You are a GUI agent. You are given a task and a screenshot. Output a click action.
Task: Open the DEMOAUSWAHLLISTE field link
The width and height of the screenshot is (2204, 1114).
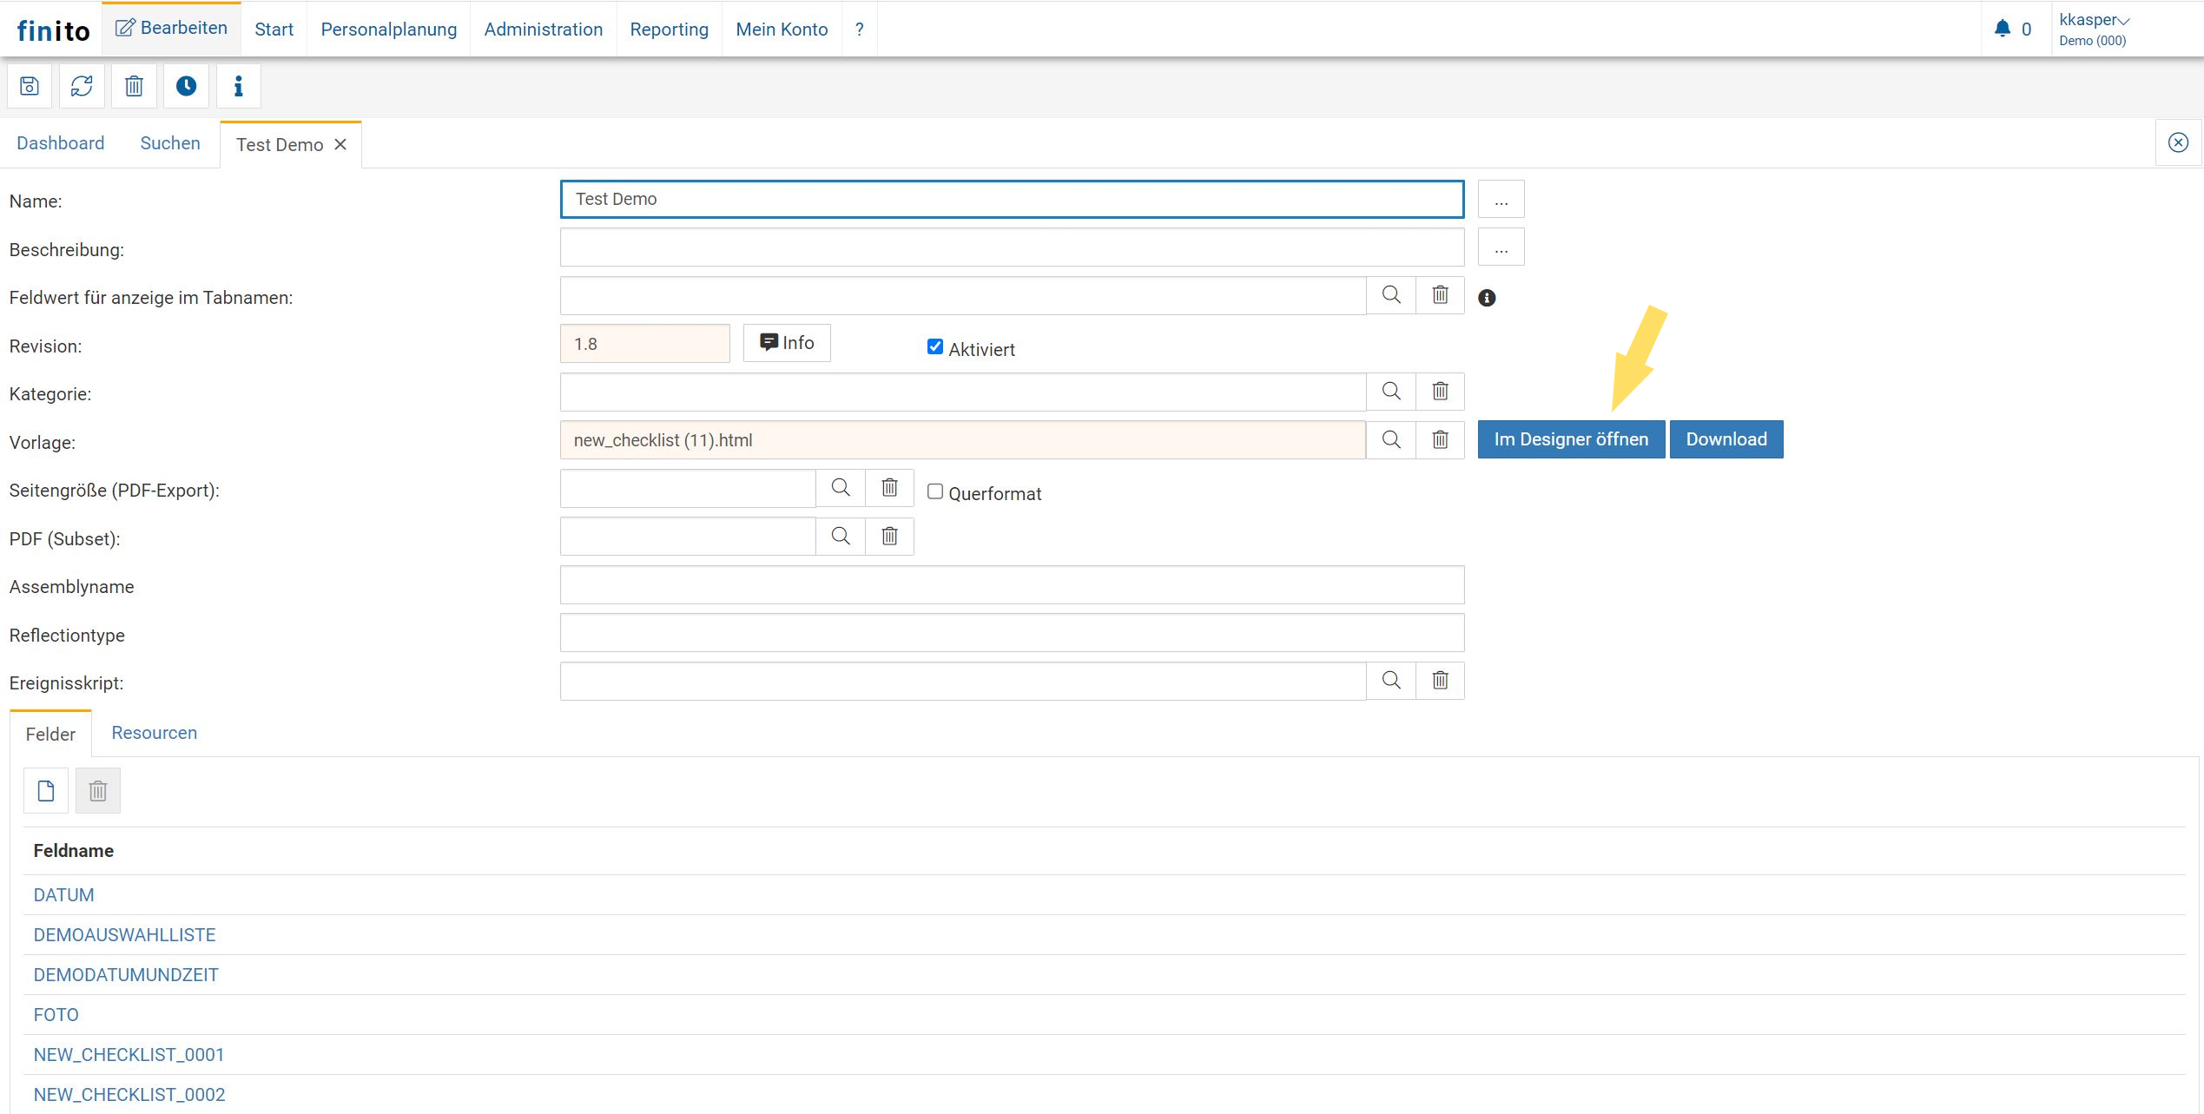click(124, 935)
